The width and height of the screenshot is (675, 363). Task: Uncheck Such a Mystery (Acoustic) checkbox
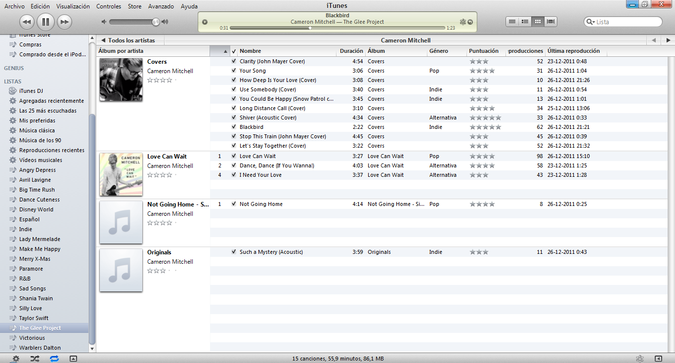point(234,252)
